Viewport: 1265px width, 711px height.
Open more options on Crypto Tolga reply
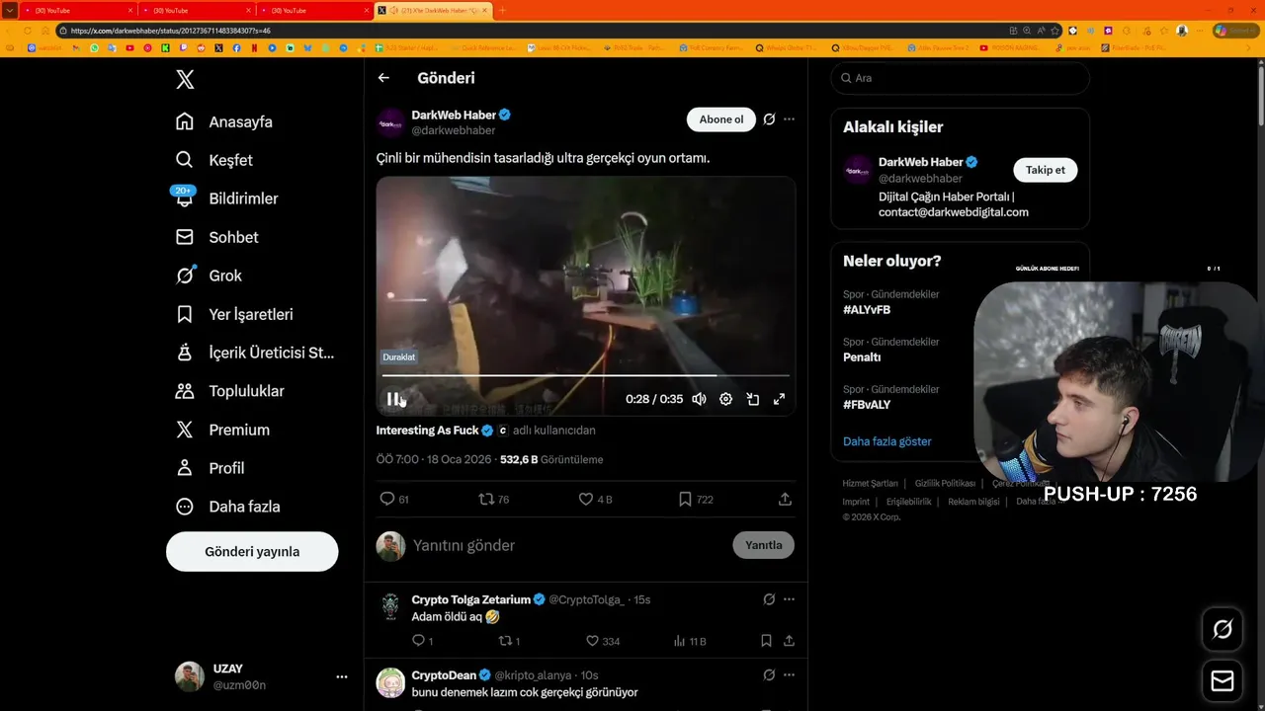click(x=789, y=599)
